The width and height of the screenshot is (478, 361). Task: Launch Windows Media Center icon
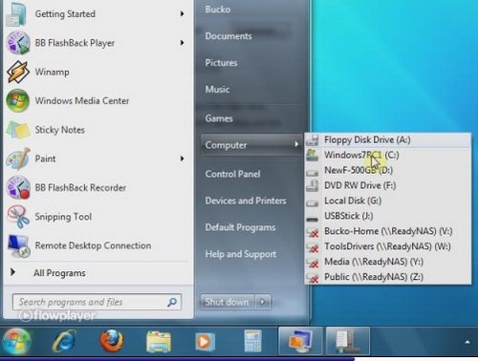coord(18,100)
